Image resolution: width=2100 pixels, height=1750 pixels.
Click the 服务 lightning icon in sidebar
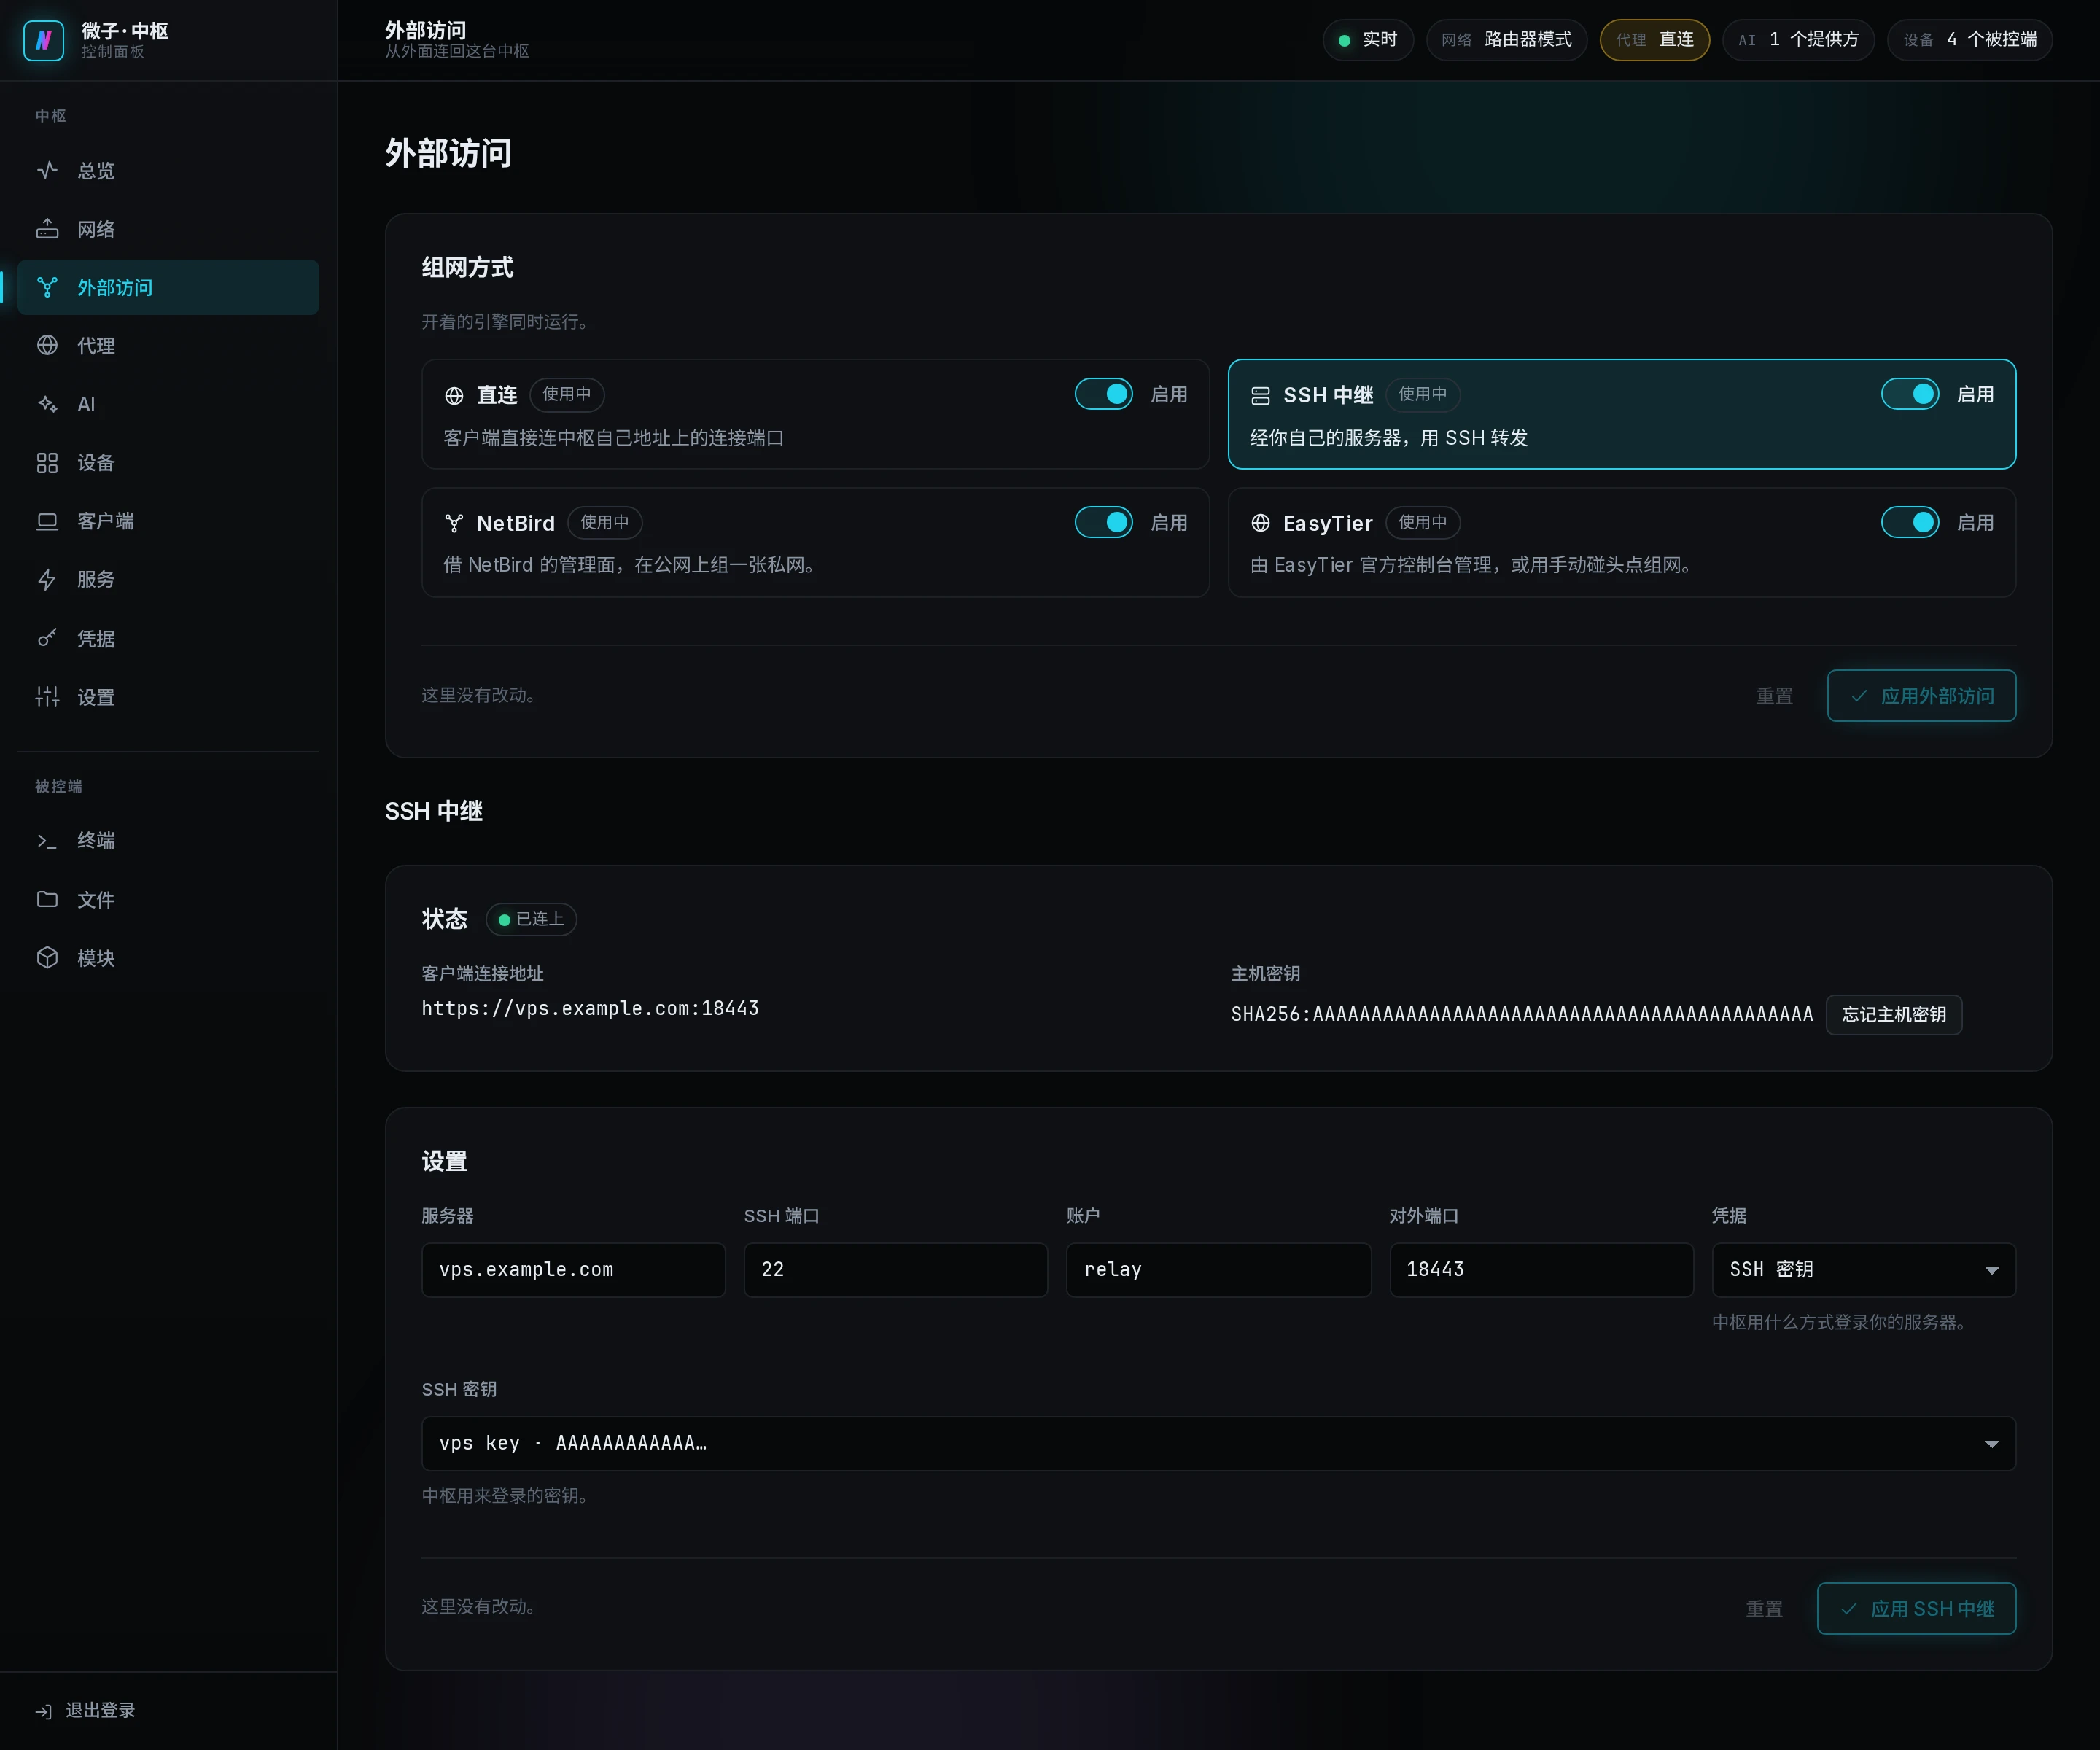click(47, 580)
